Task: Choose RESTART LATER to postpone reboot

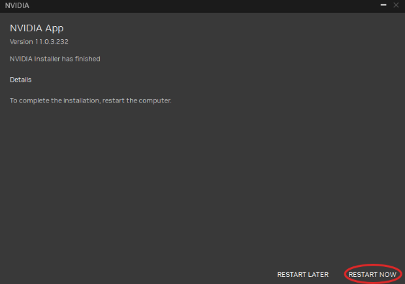Action: 302,274
